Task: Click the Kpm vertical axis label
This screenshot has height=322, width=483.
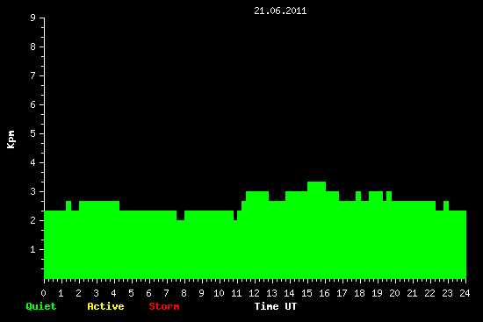Action: (x=11, y=140)
